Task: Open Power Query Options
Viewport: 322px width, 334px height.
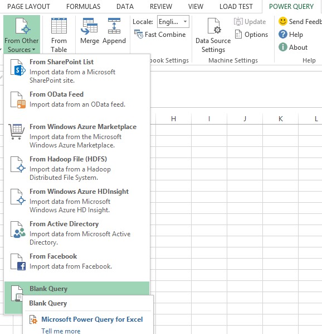Action: [x=251, y=34]
